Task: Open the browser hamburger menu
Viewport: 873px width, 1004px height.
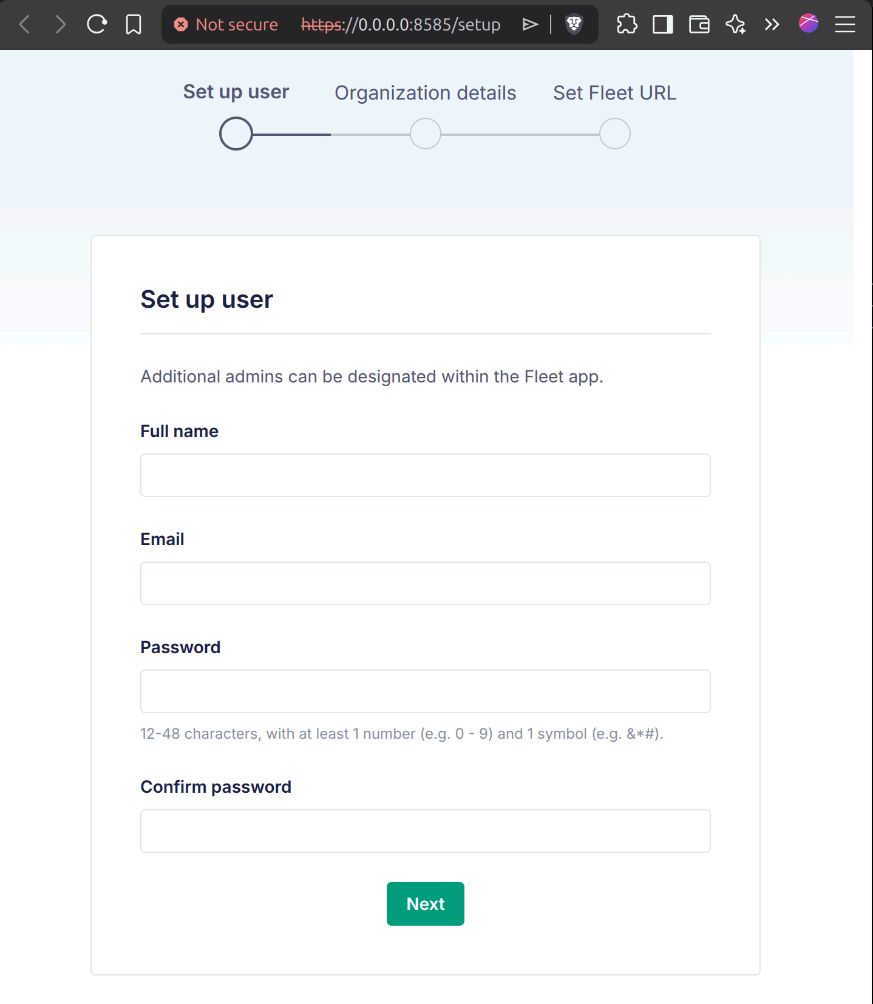Action: [x=844, y=24]
